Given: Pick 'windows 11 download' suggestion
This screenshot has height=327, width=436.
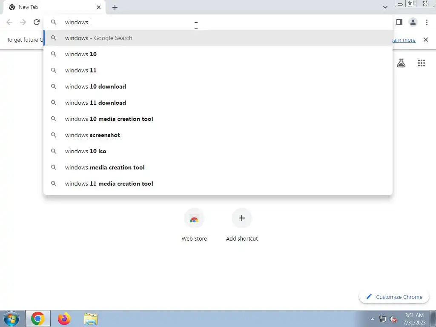Looking at the screenshot, I should point(218,103).
